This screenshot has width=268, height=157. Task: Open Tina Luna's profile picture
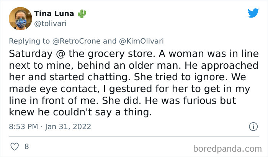20,18
